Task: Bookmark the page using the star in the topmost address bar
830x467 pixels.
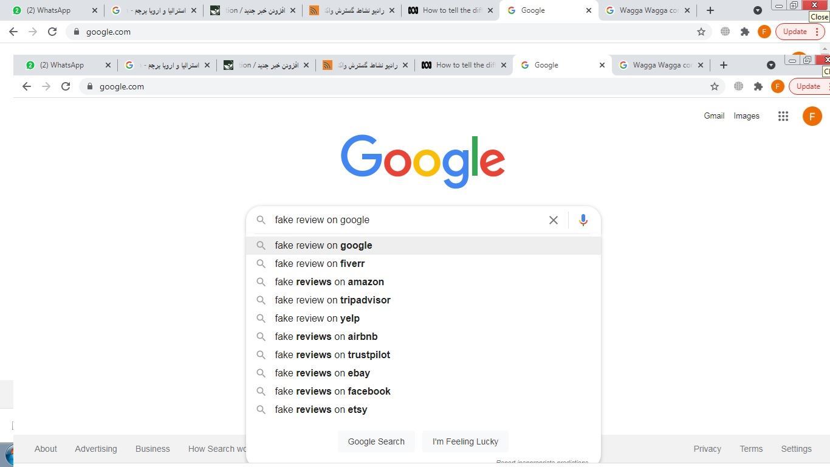Action: pos(701,32)
